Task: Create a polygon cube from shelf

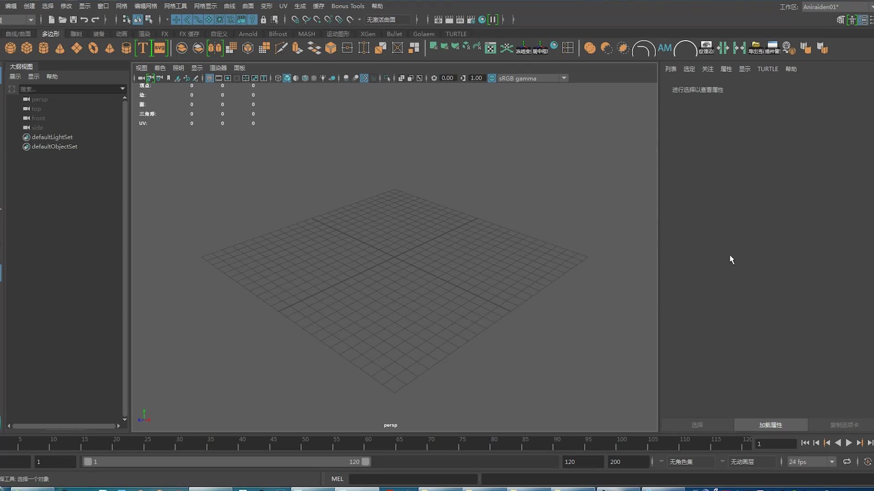Action: point(27,48)
